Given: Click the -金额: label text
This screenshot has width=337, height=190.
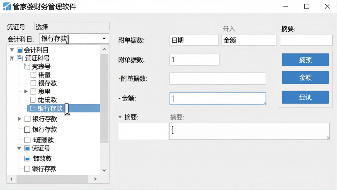Looking at the screenshot, I should 127,99.
